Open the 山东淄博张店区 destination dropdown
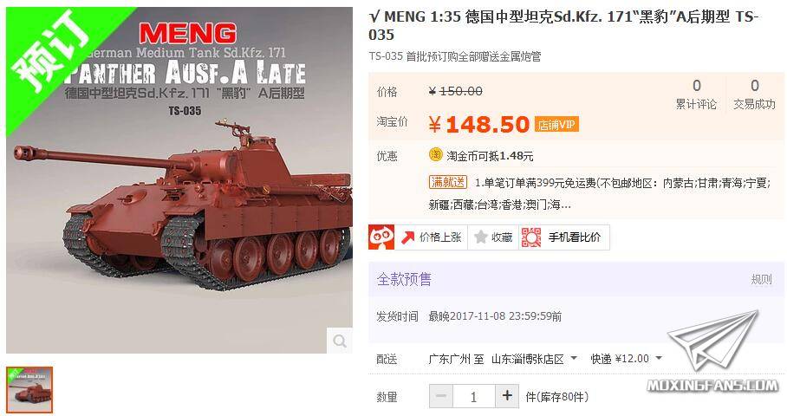This screenshot has height=416, width=787. tap(534, 360)
